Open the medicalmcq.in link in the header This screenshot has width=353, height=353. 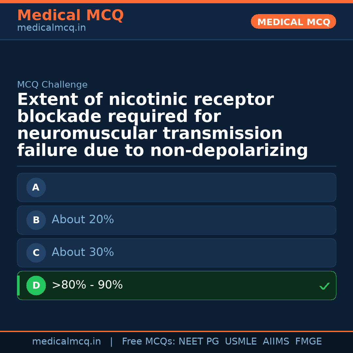pyautogui.click(x=51, y=28)
